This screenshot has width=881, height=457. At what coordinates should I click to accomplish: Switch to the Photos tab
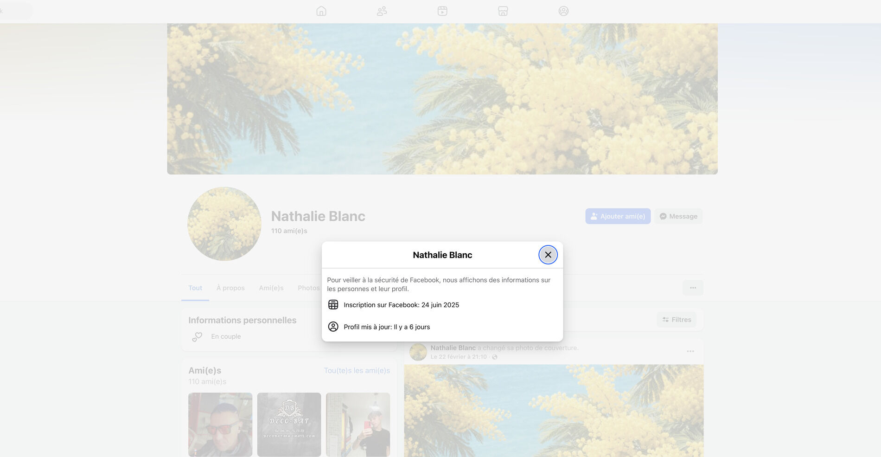click(x=309, y=288)
